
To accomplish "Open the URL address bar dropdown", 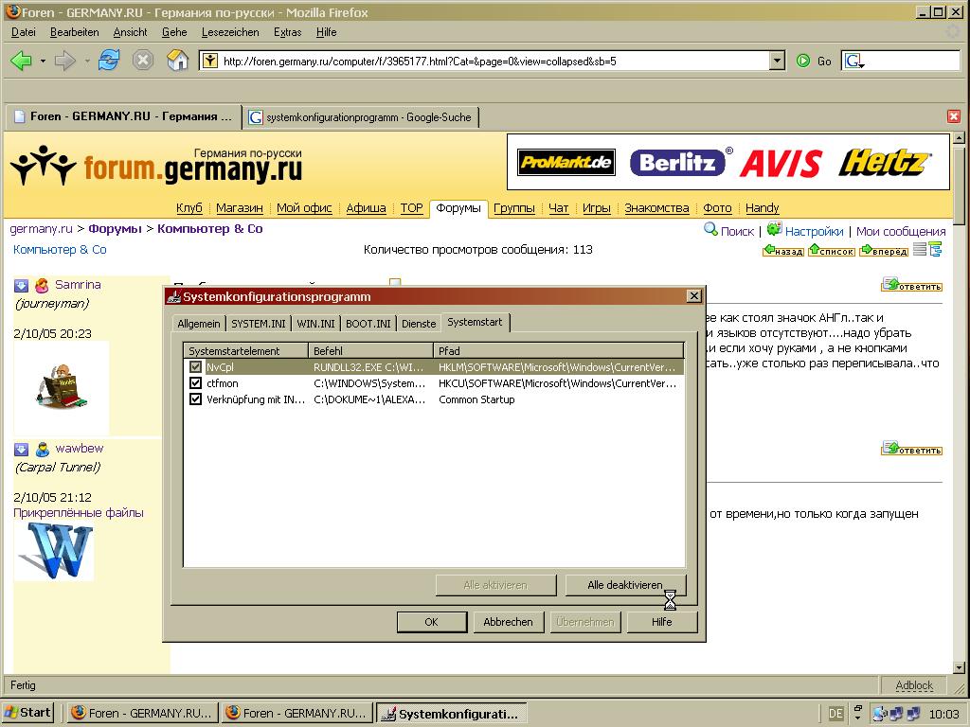I will click(x=777, y=61).
